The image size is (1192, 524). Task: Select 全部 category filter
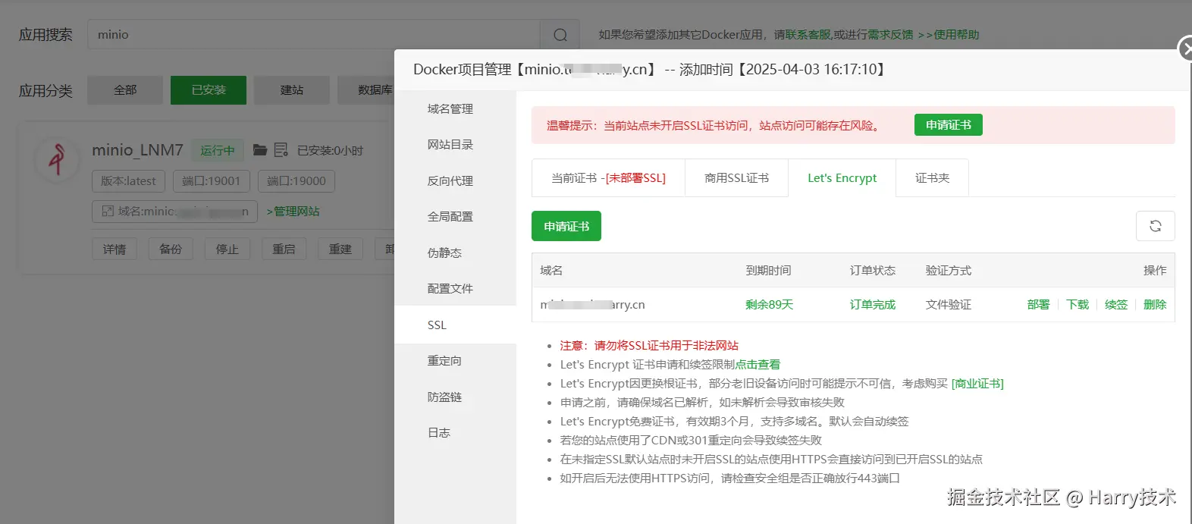[125, 90]
